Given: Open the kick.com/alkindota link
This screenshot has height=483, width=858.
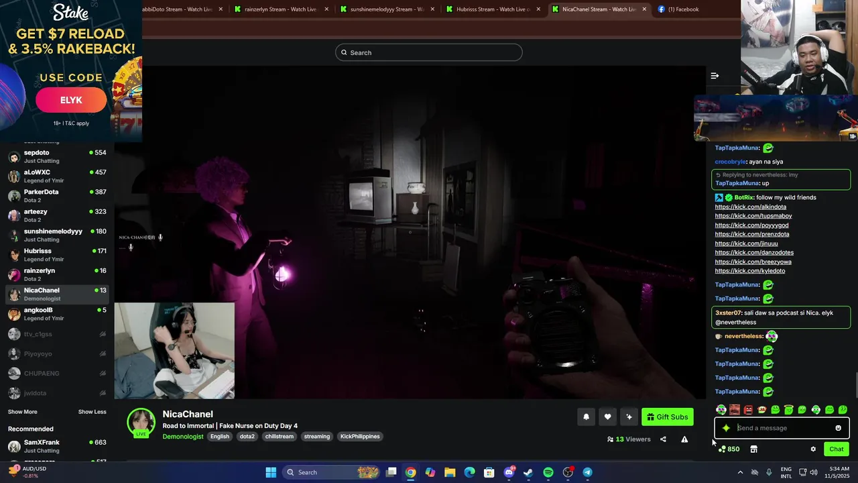Looking at the screenshot, I should point(751,207).
